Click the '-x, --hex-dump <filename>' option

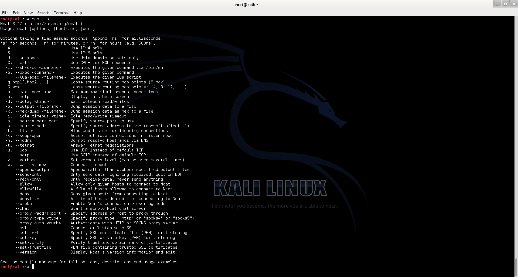[36, 111]
